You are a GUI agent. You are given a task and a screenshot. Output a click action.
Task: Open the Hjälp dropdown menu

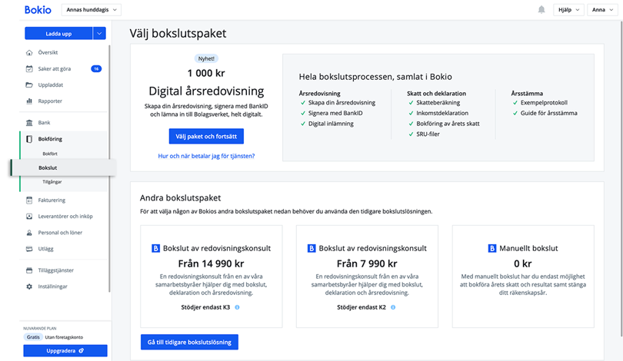[568, 10]
